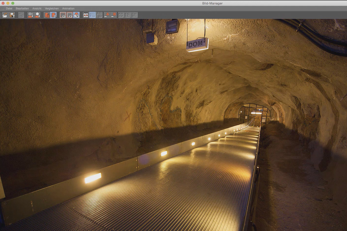The width and height of the screenshot is (347, 231).
Task: Click the sphere with orange base icon
Action: coord(37,15)
